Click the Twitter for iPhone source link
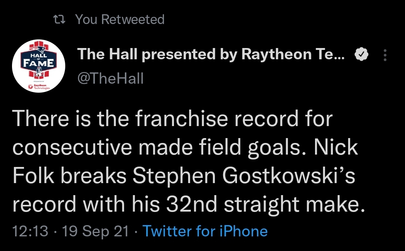The image size is (405, 251). coord(205,231)
